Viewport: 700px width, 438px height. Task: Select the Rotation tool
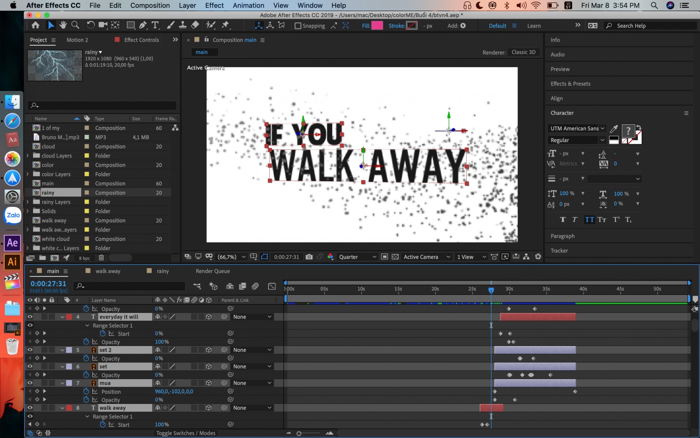tap(91, 25)
